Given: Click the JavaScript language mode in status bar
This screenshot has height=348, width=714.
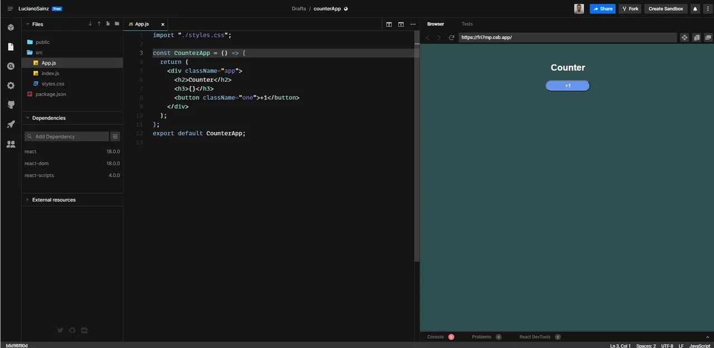Looking at the screenshot, I should click(x=699, y=346).
